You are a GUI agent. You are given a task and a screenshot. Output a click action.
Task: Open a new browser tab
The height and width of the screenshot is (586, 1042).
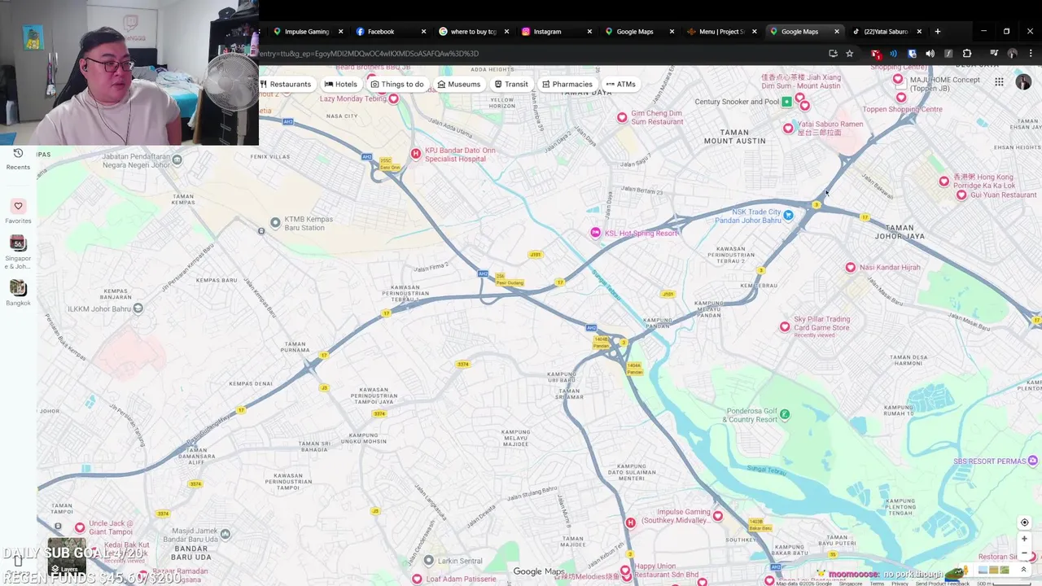[x=938, y=32]
